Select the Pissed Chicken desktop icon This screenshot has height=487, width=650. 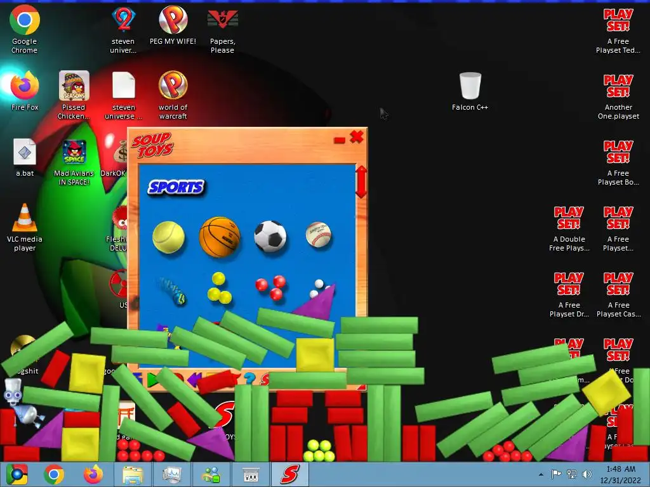pyautogui.click(x=74, y=95)
